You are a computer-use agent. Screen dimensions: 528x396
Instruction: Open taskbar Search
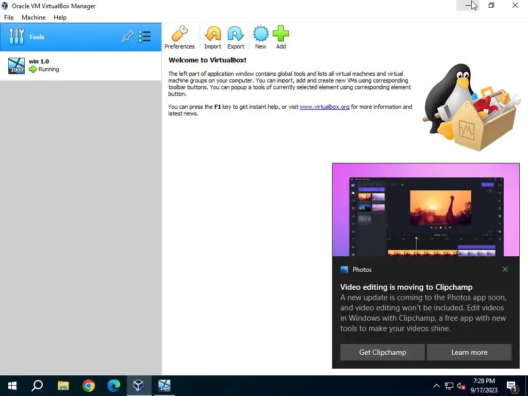click(x=37, y=386)
